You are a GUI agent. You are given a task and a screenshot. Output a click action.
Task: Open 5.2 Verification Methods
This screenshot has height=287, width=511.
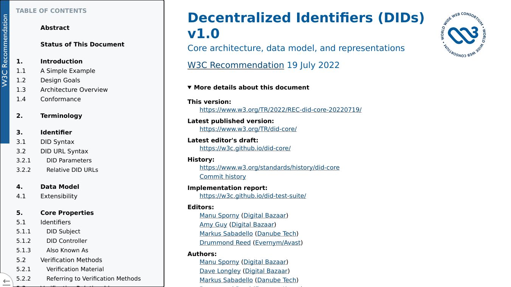(59, 260)
